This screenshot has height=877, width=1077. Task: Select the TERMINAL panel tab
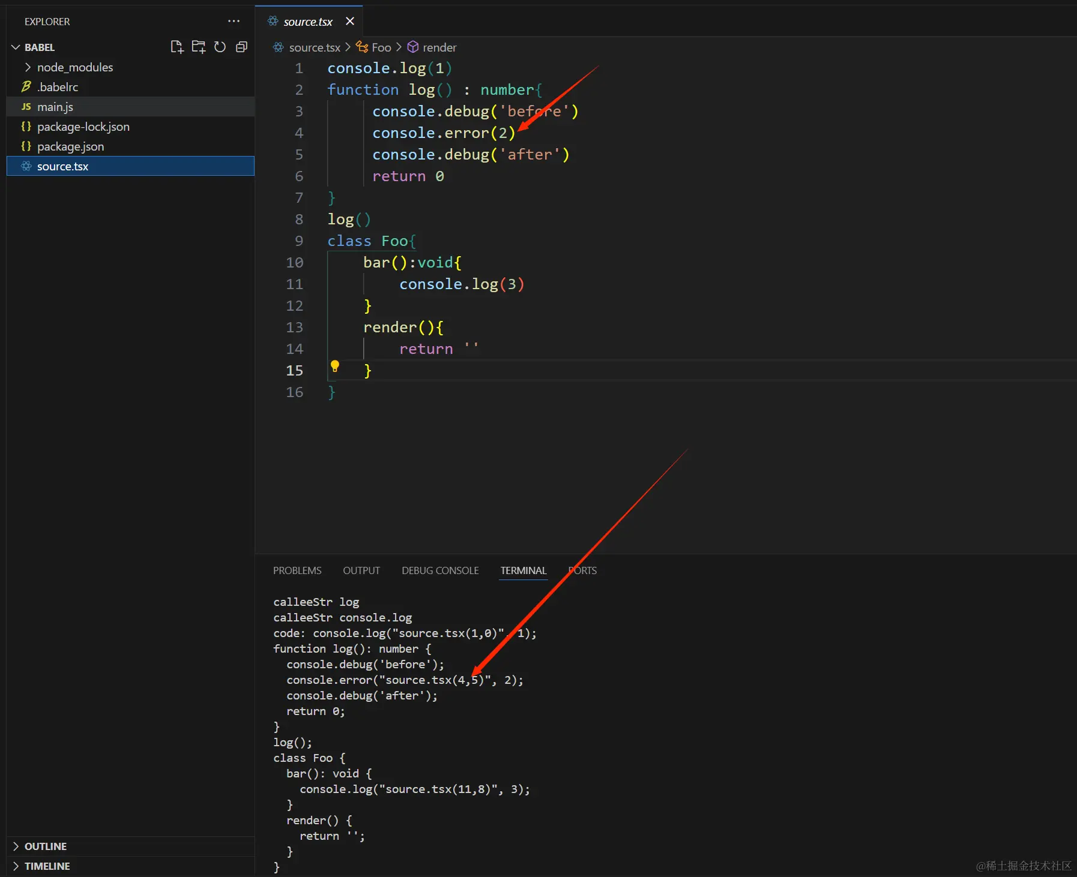(523, 570)
